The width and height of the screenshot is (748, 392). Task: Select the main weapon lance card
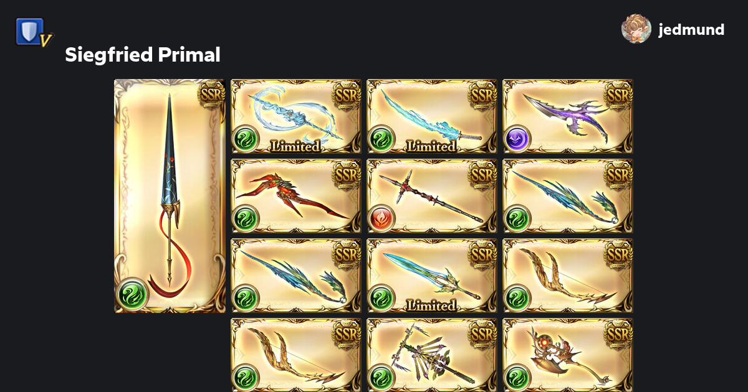point(170,196)
